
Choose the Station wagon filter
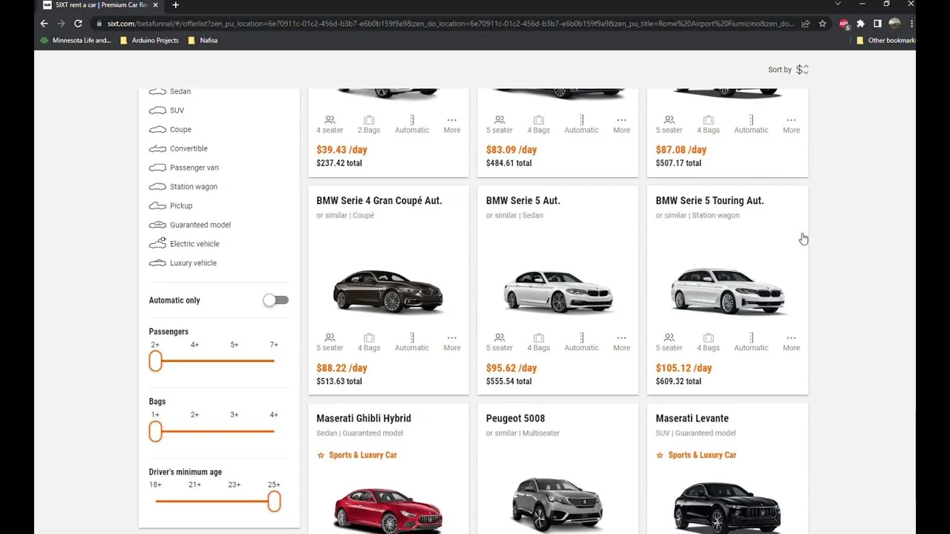[183, 187]
